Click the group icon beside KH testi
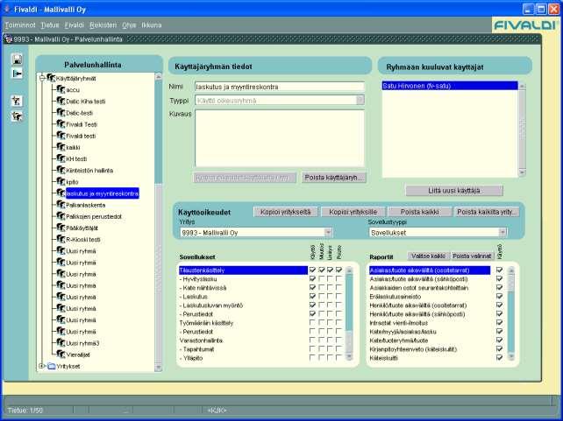 click(x=61, y=158)
